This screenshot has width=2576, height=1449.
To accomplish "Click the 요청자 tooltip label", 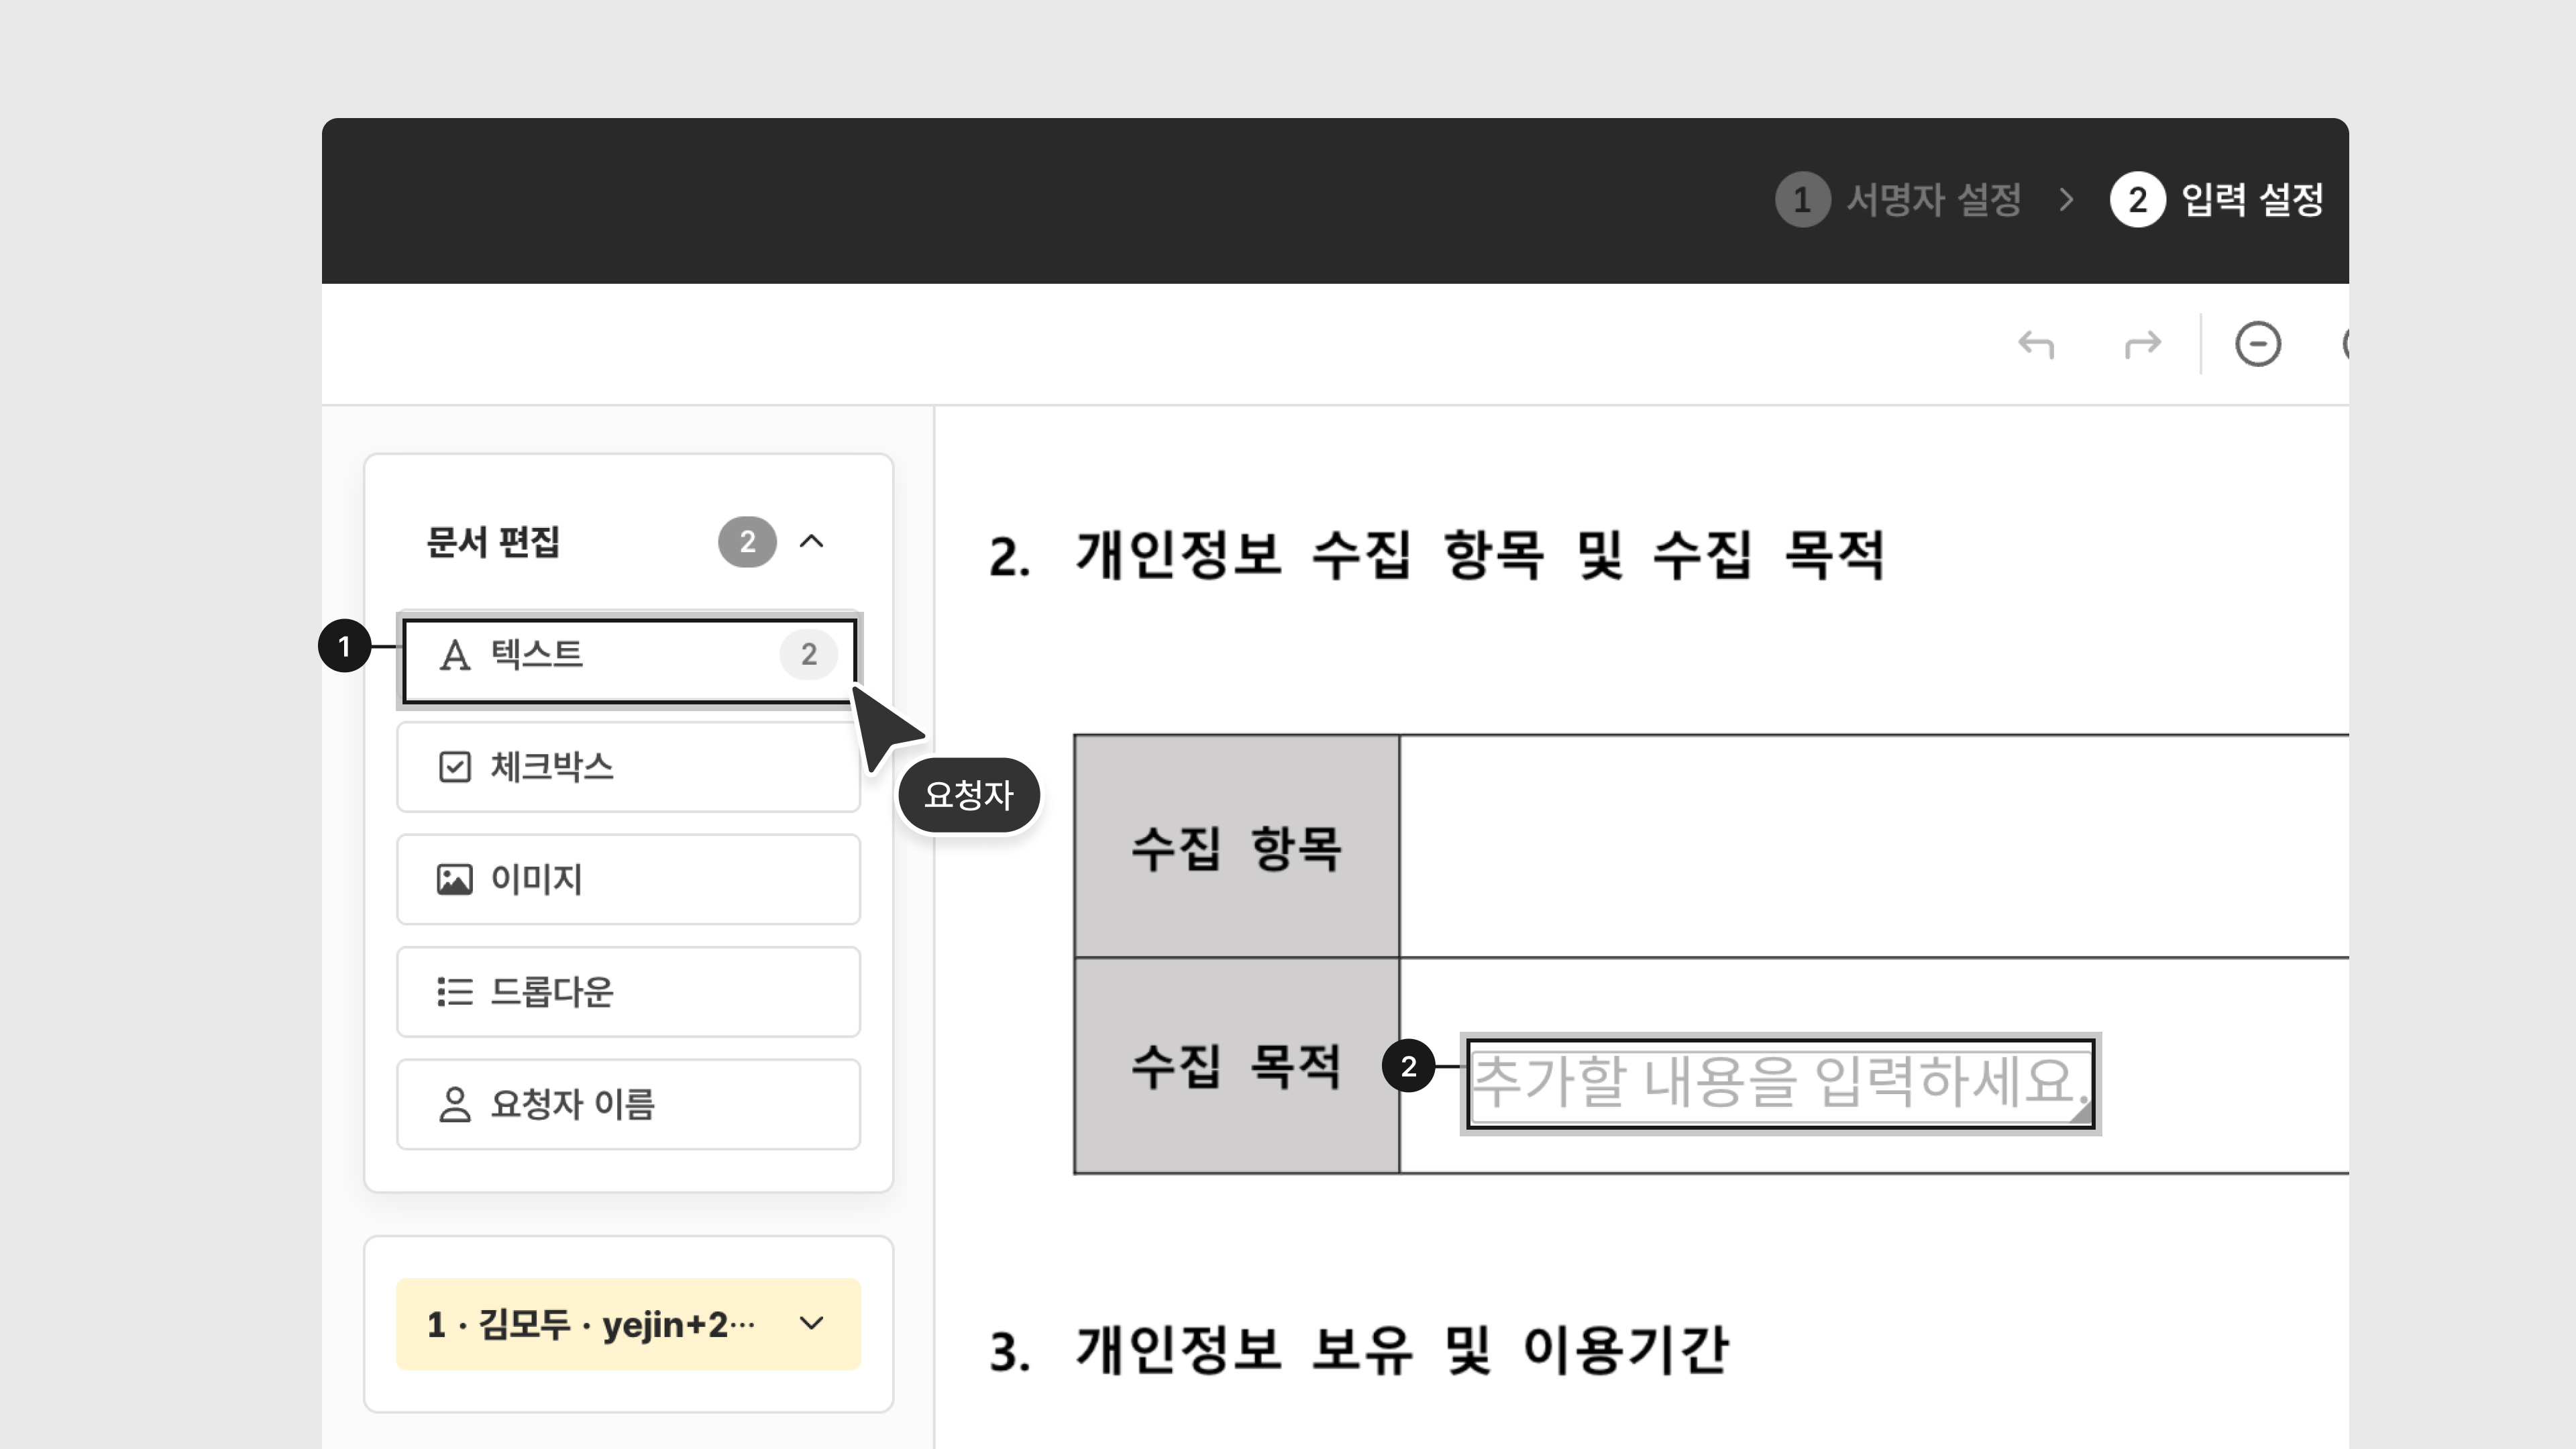I will [968, 796].
